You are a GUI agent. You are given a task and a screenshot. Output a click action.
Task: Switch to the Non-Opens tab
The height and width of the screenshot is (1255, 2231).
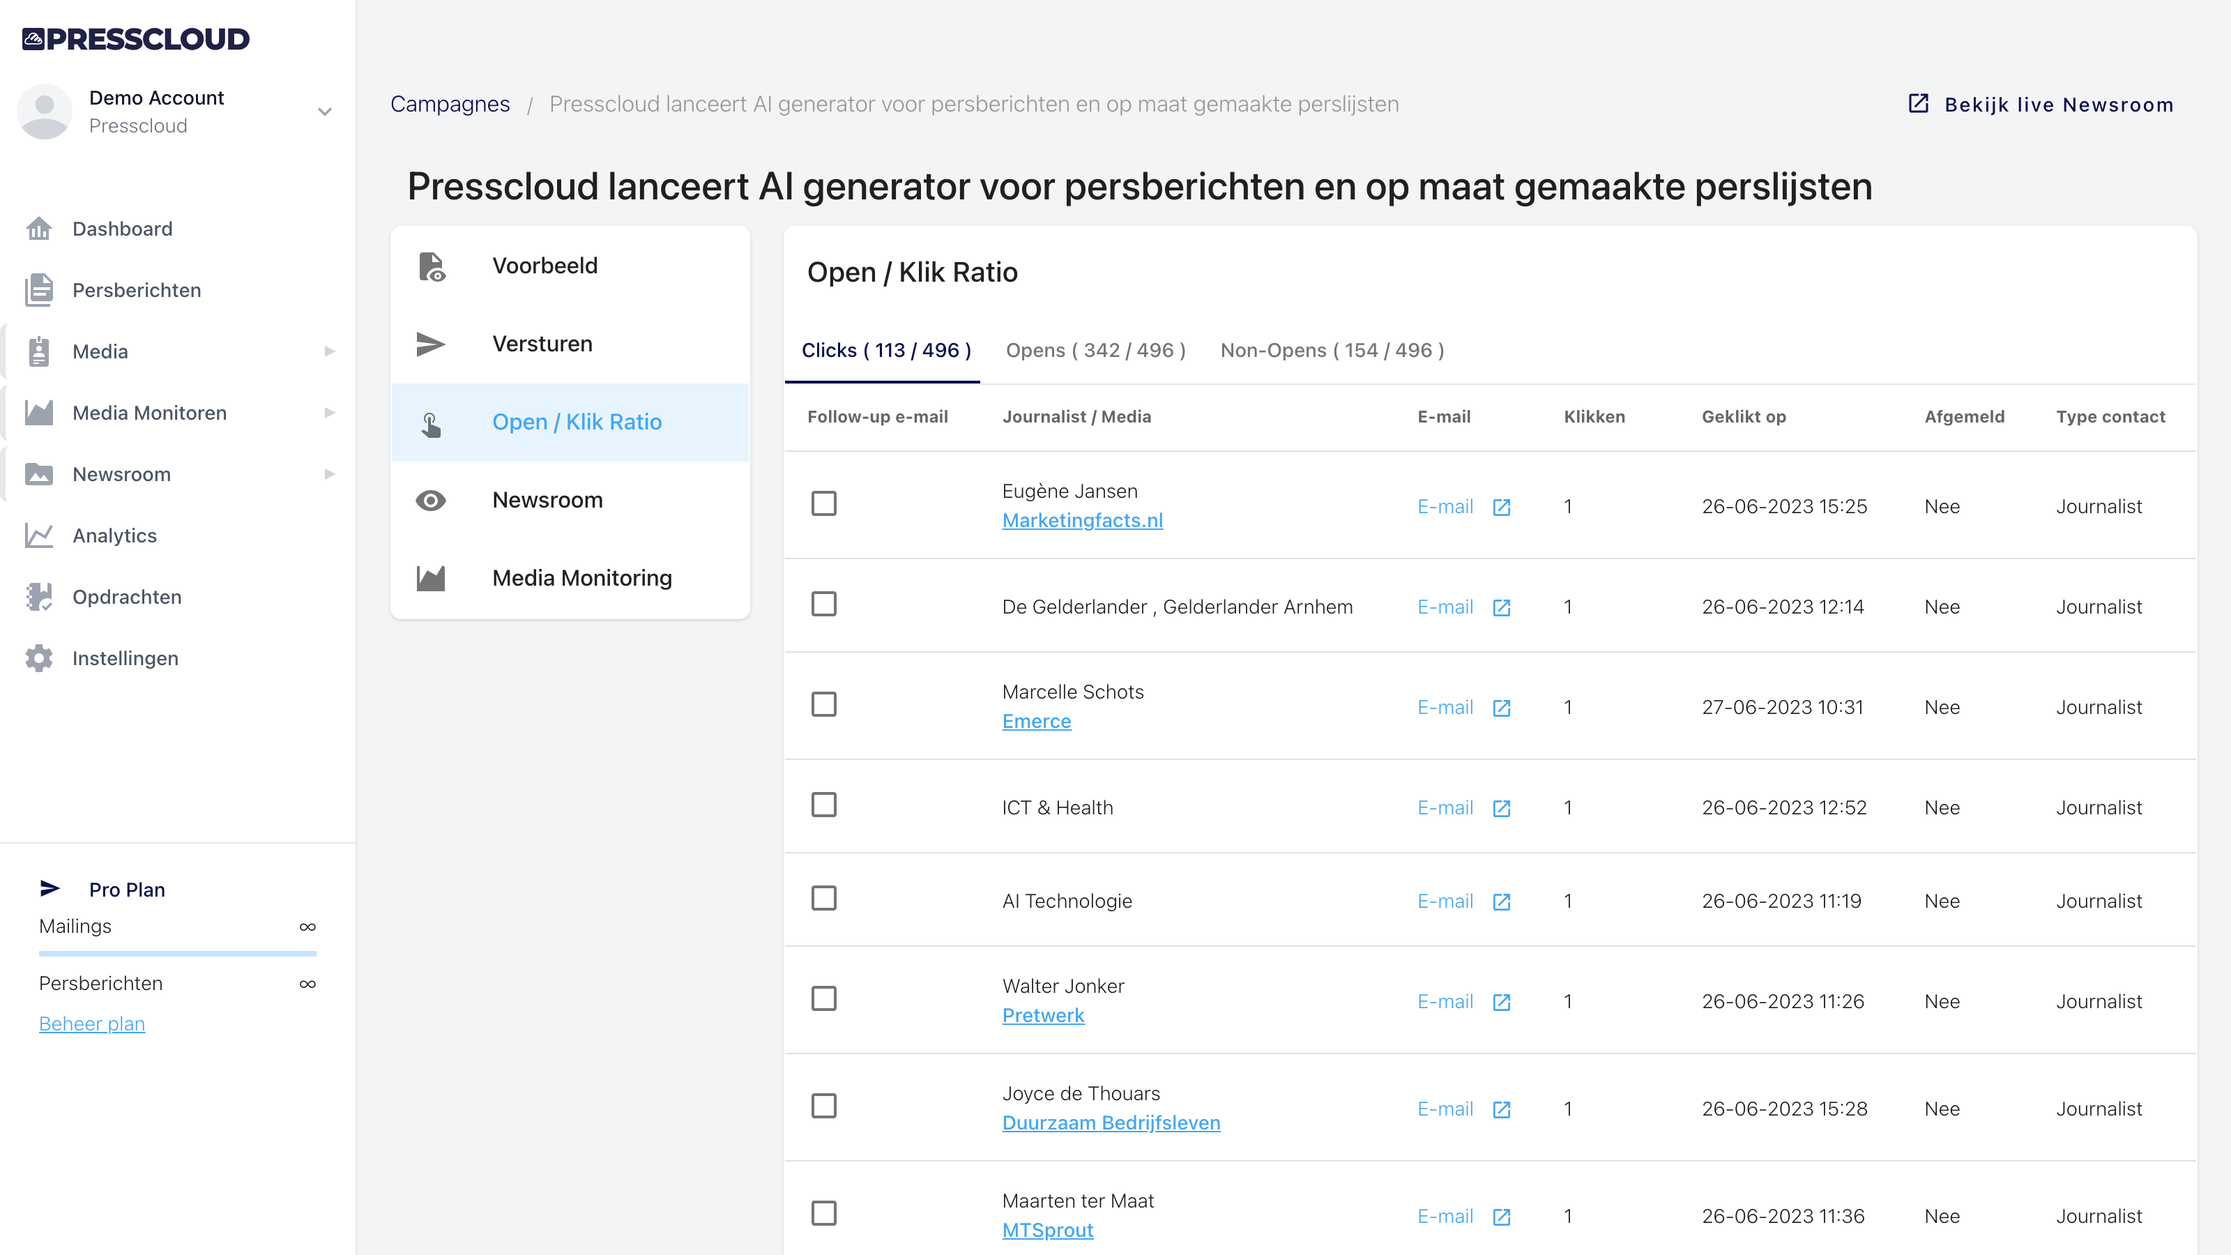click(x=1332, y=351)
